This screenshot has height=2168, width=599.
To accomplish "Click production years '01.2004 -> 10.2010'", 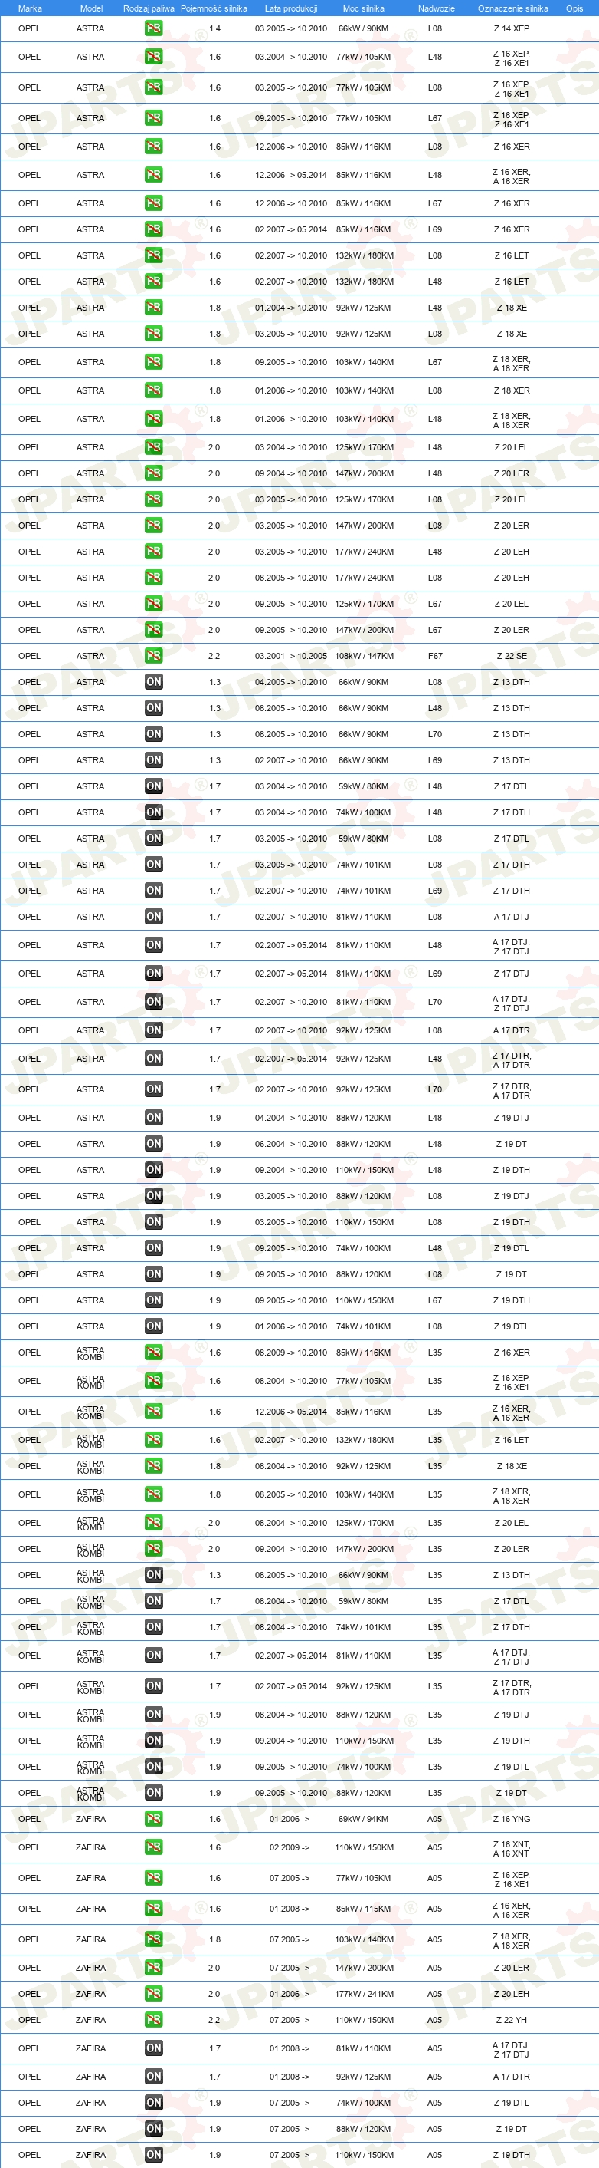I will coord(290,307).
